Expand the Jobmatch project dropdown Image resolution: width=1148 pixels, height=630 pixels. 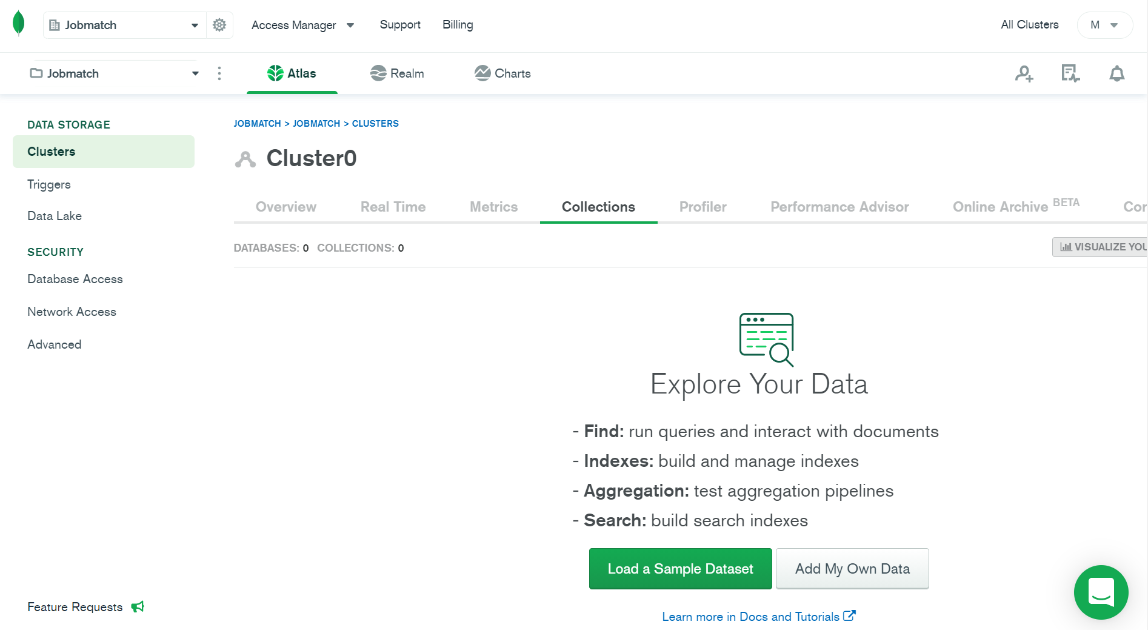point(114,73)
